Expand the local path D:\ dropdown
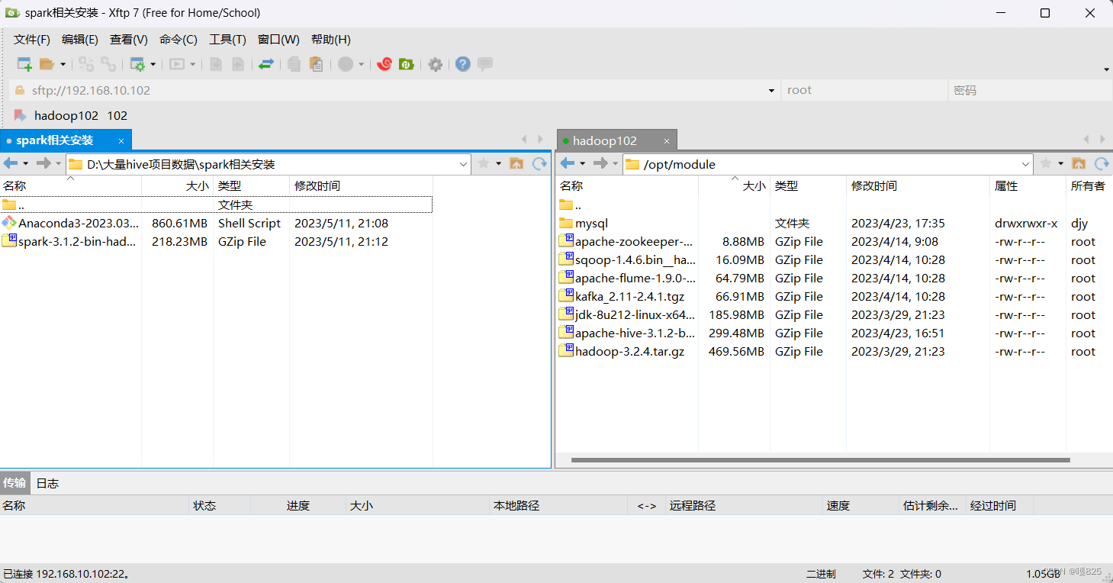The image size is (1113, 583). coord(464,164)
